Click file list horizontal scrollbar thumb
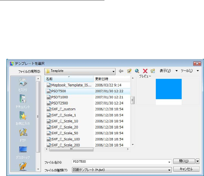The image size is (204, 176). (71, 149)
